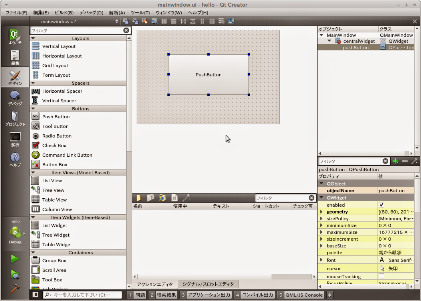
Task: Collapse the Containers widget category
Action: [x=33, y=253]
